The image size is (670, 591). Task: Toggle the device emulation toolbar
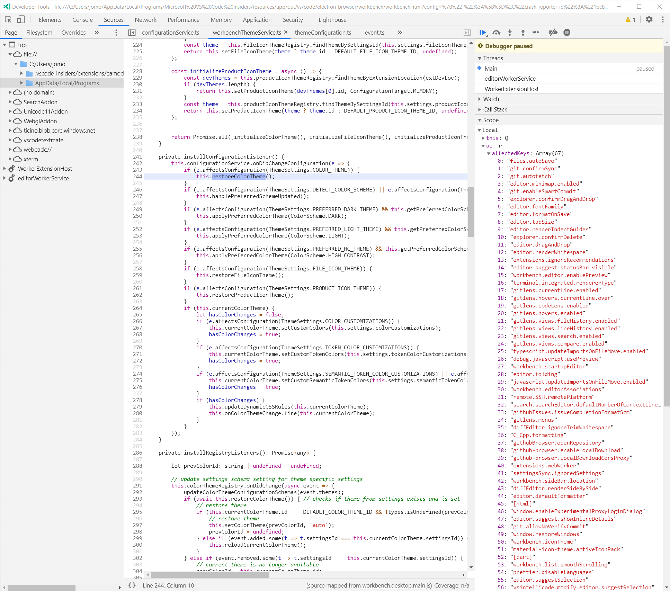point(21,19)
